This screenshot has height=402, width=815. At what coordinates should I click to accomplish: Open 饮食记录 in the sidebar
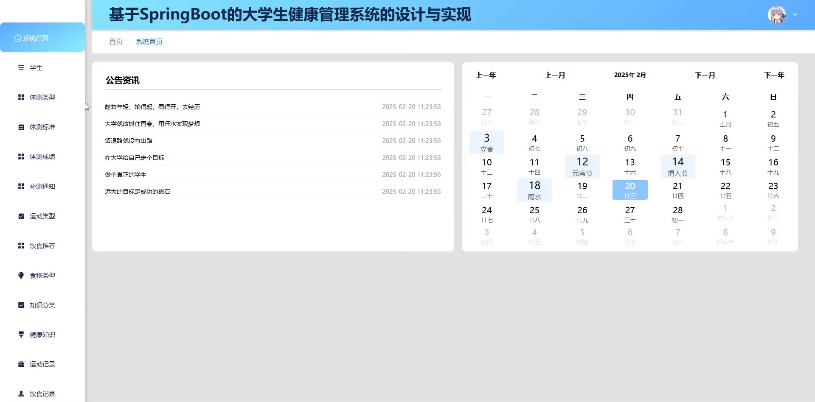[x=42, y=394]
